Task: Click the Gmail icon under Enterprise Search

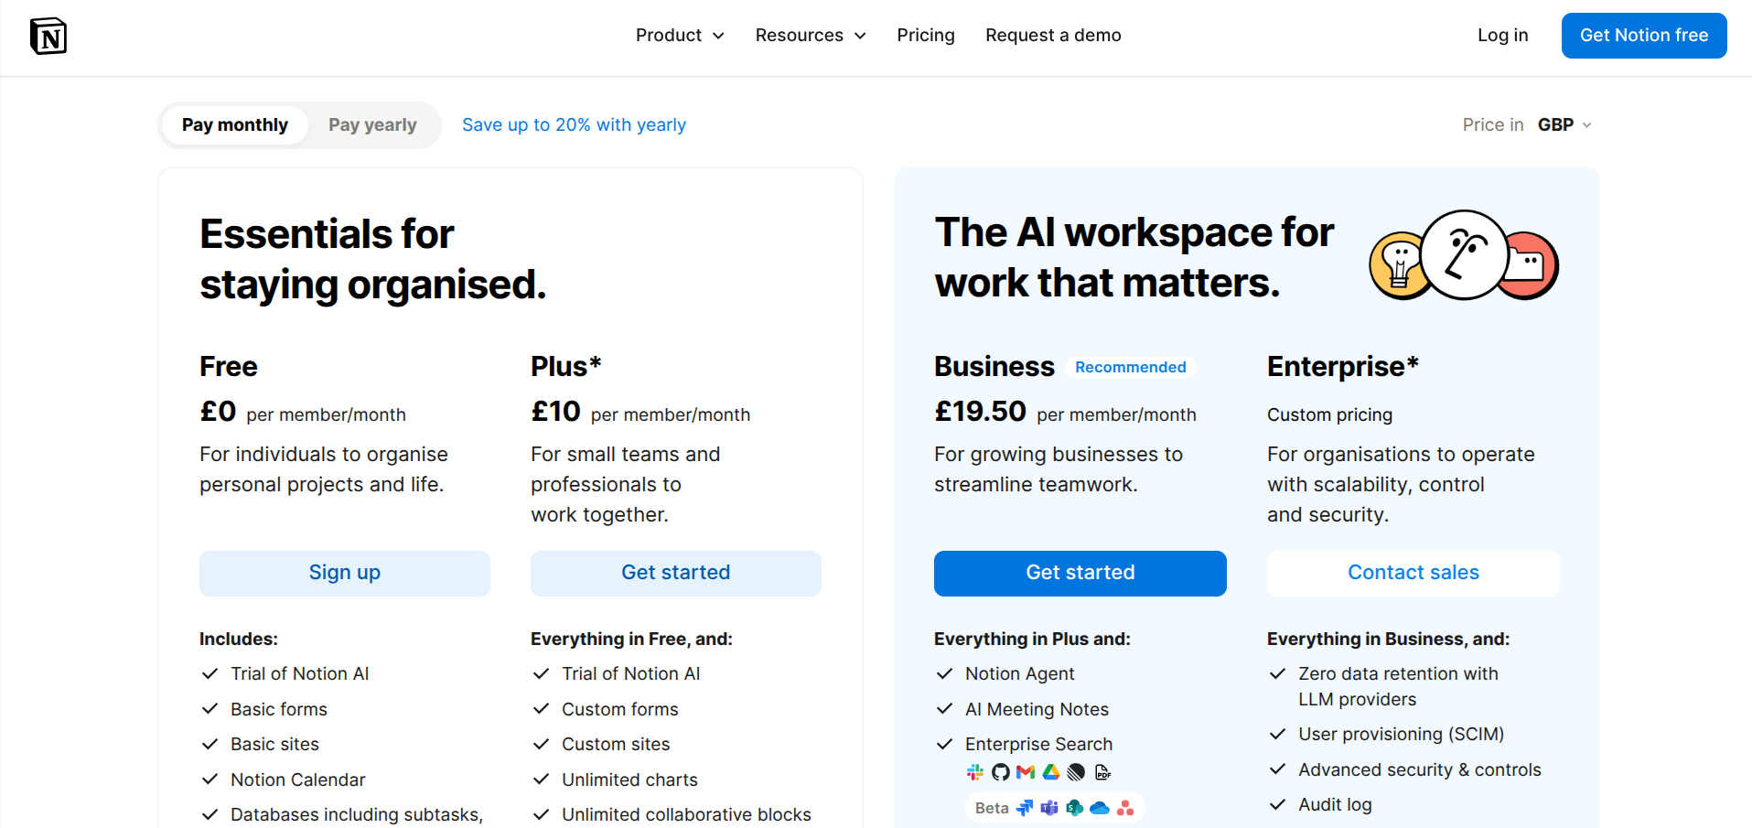Action: click(x=1026, y=772)
